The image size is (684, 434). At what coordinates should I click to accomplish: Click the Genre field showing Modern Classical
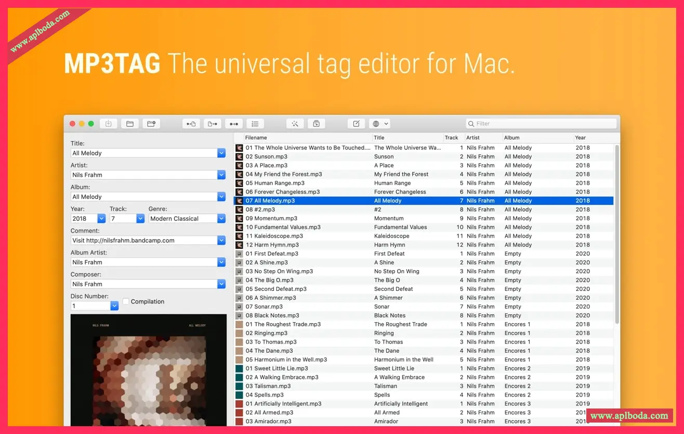[183, 219]
